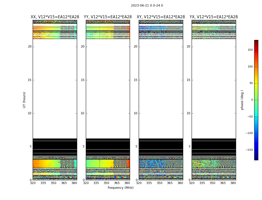Image resolution: width=262 pixels, height=200 pixels.
Task: Click the 320 frequency tick under the XX plot
Action: pos(33,183)
